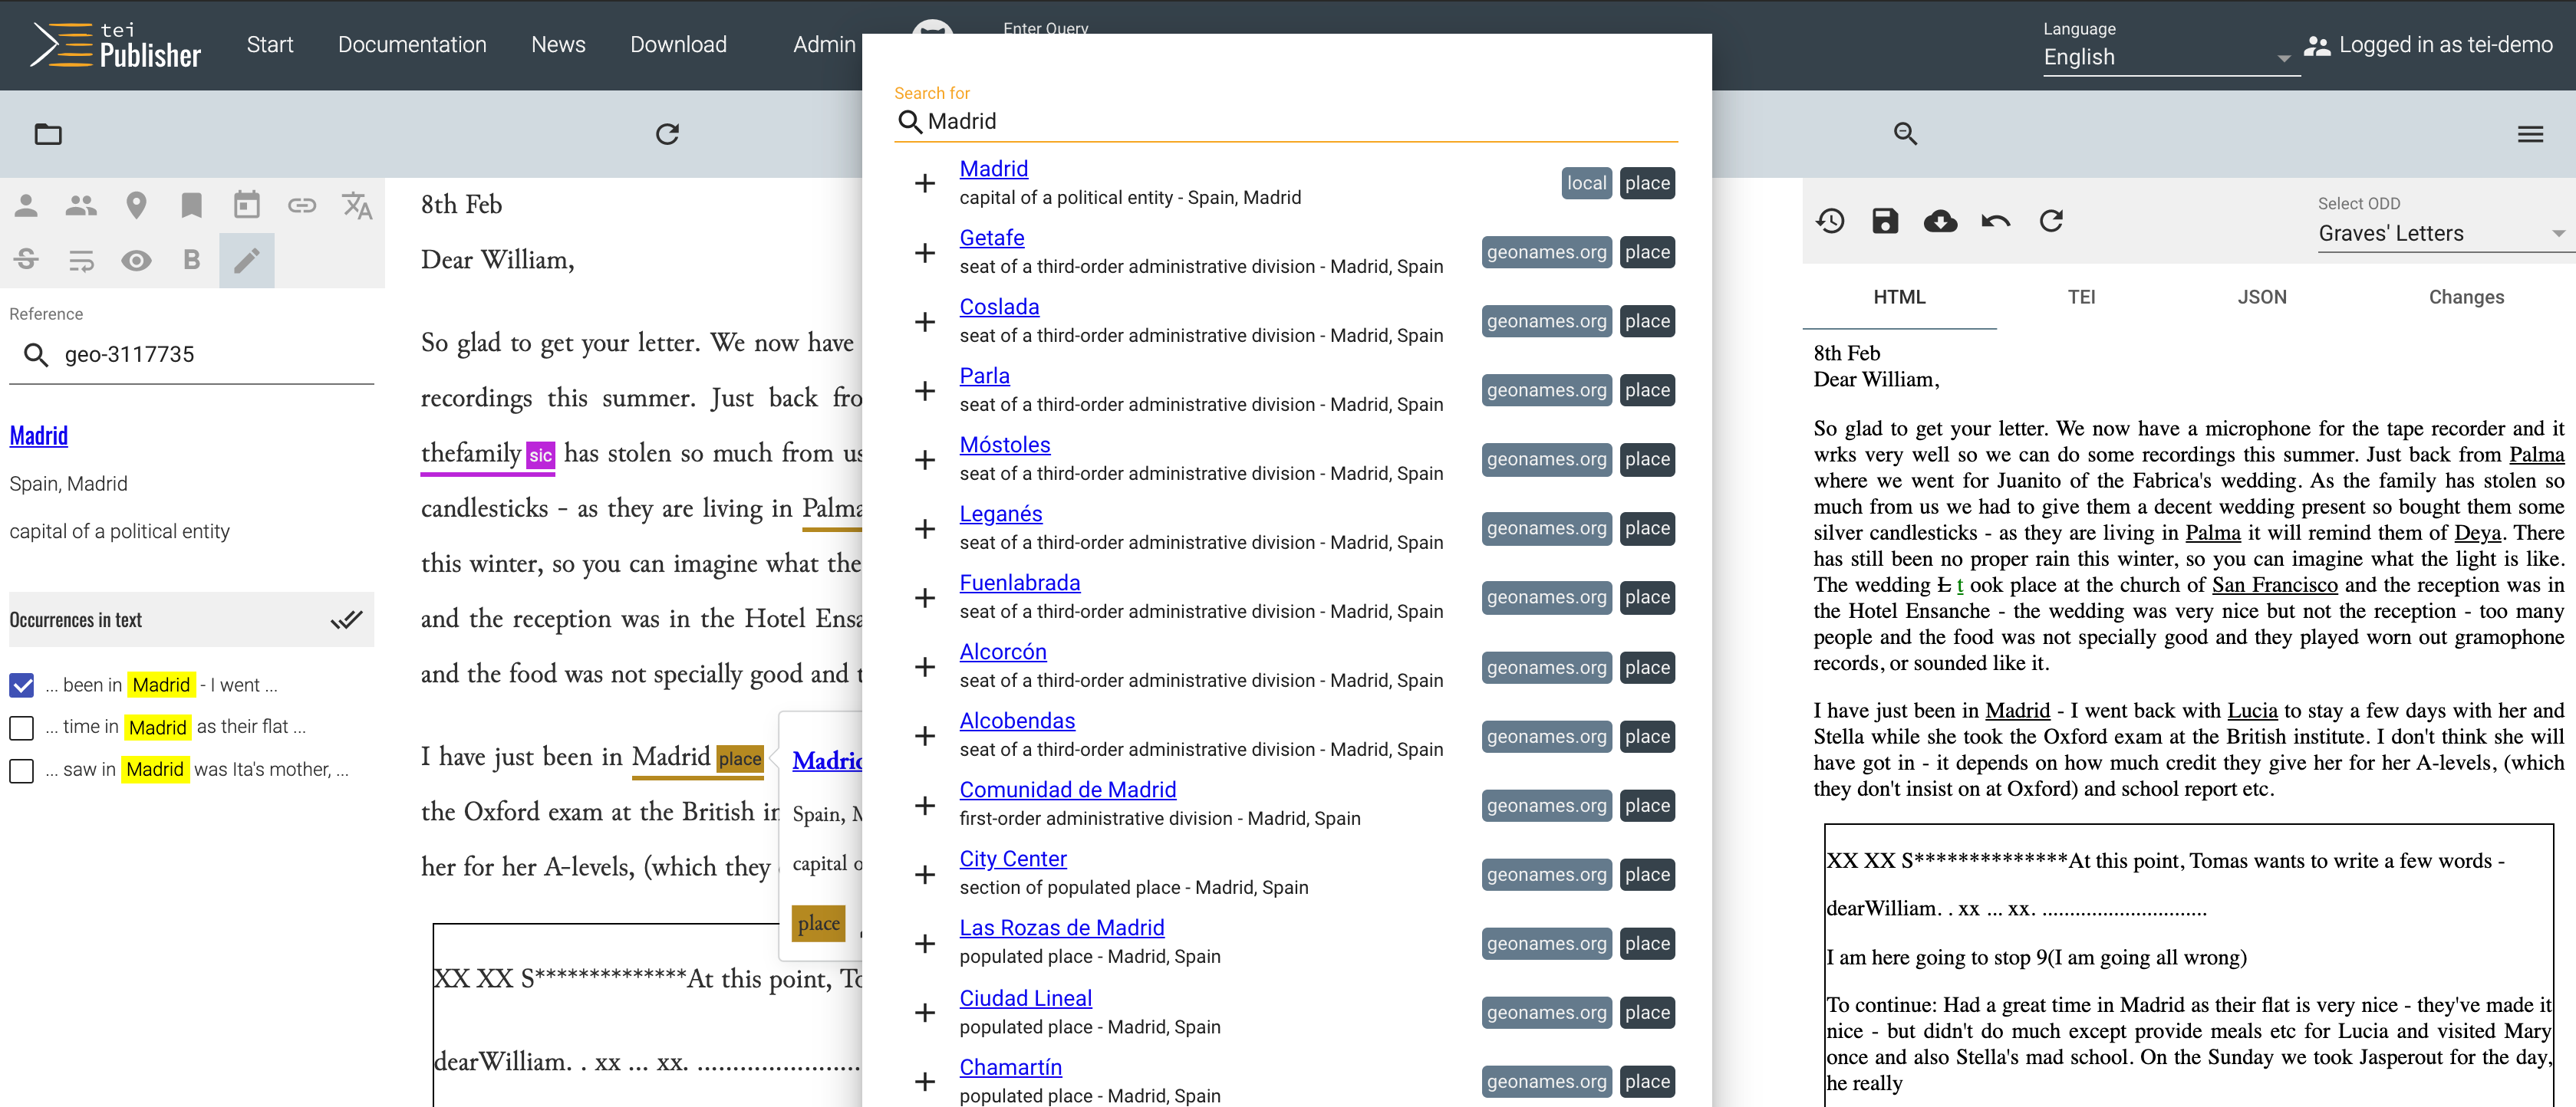Click the person annotation icon
2576x1107 pixels.
pyautogui.click(x=27, y=205)
